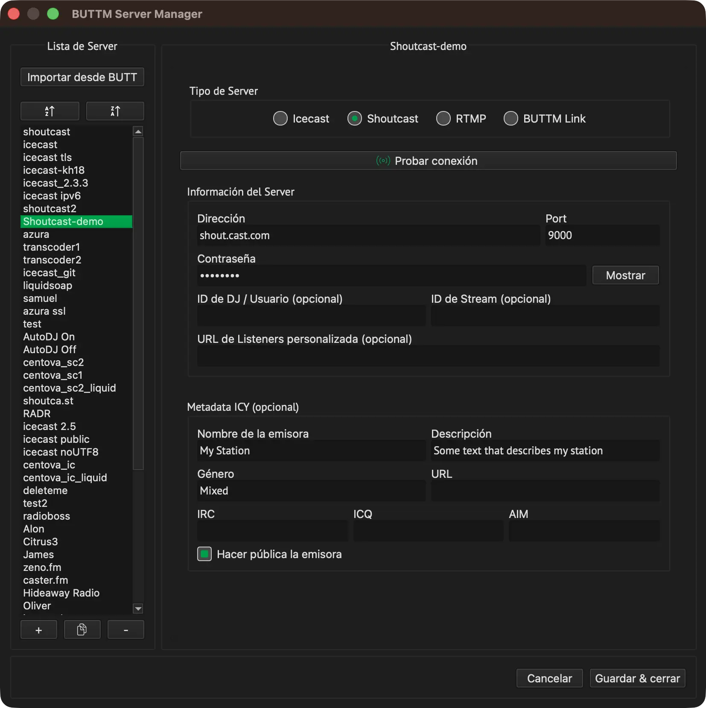The height and width of the screenshot is (708, 706).
Task: Toggle Hacer pública la emisora checkbox
Action: [204, 554]
